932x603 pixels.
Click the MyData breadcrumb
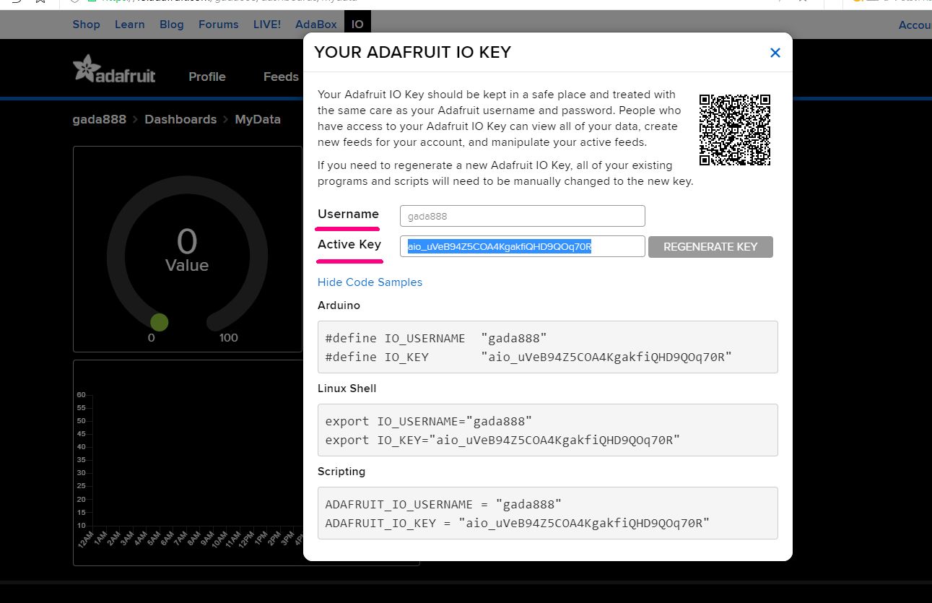[x=258, y=119]
